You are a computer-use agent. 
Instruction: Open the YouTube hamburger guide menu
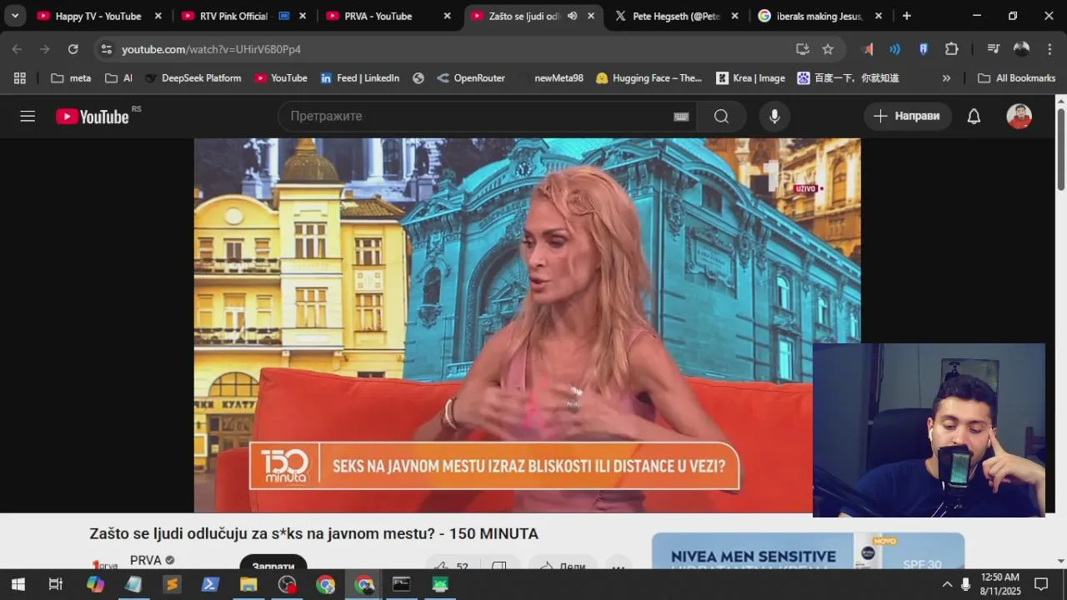point(28,116)
